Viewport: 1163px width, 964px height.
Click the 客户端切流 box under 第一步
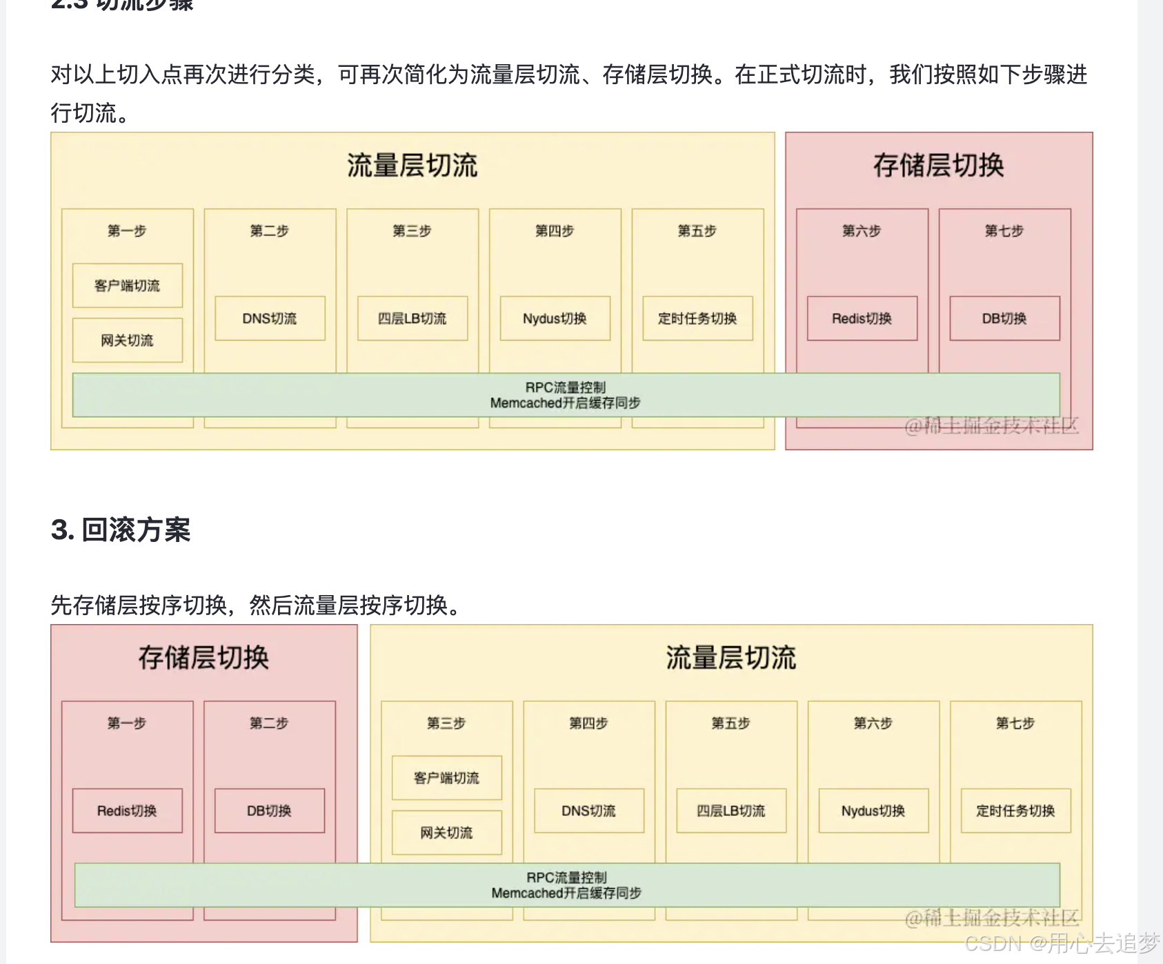coord(128,285)
